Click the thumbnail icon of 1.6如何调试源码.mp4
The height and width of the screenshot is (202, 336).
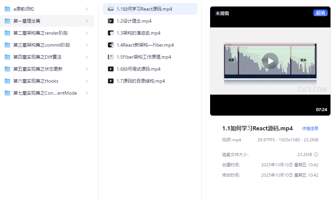[x=111, y=69]
